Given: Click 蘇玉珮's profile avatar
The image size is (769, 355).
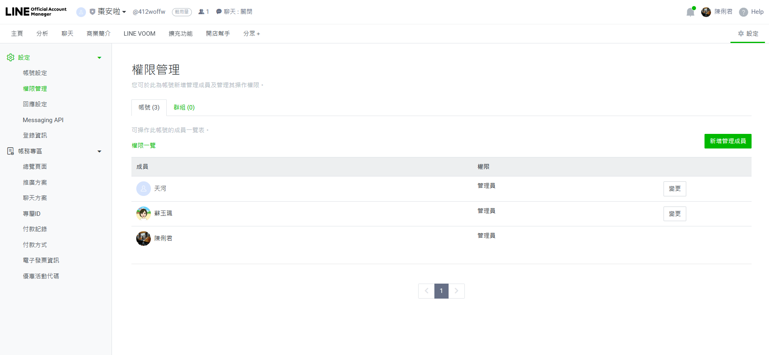Looking at the screenshot, I should click(x=143, y=213).
